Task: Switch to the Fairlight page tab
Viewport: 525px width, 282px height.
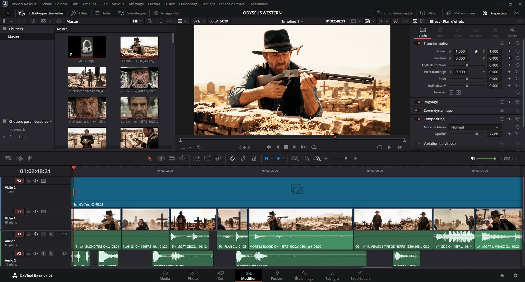Action: (x=332, y=275)
